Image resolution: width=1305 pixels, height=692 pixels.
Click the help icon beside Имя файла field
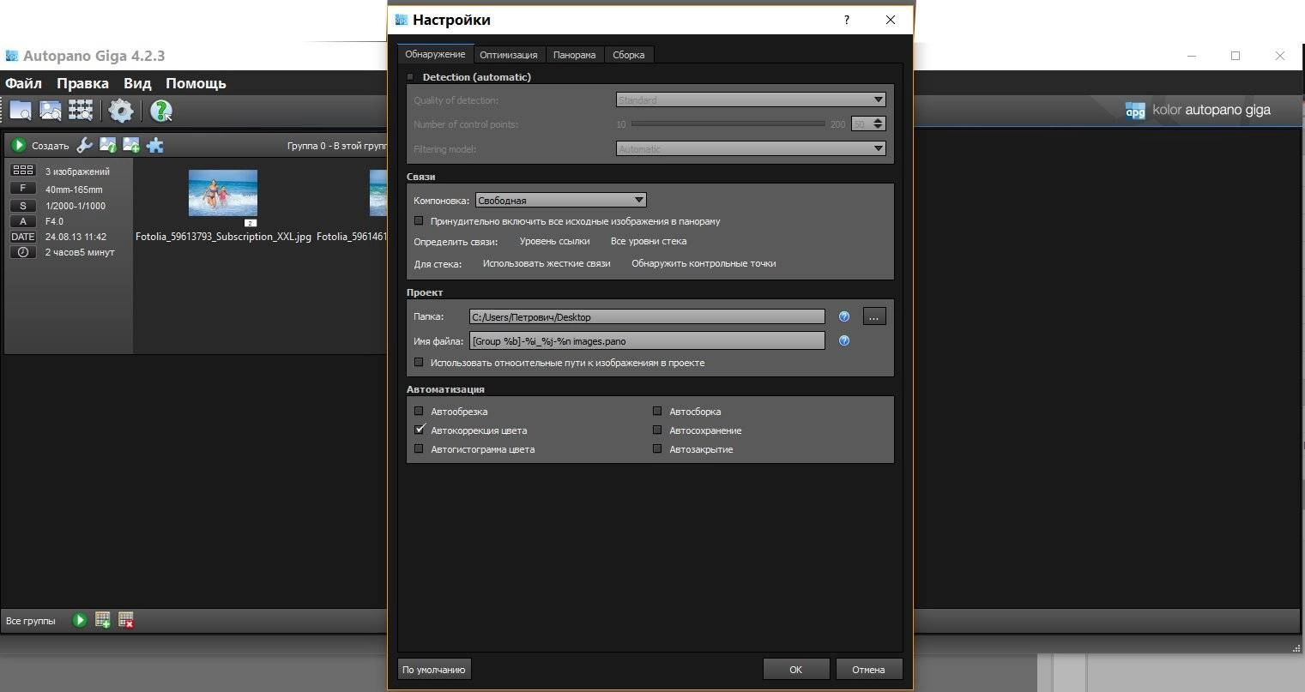click(844, 340)
